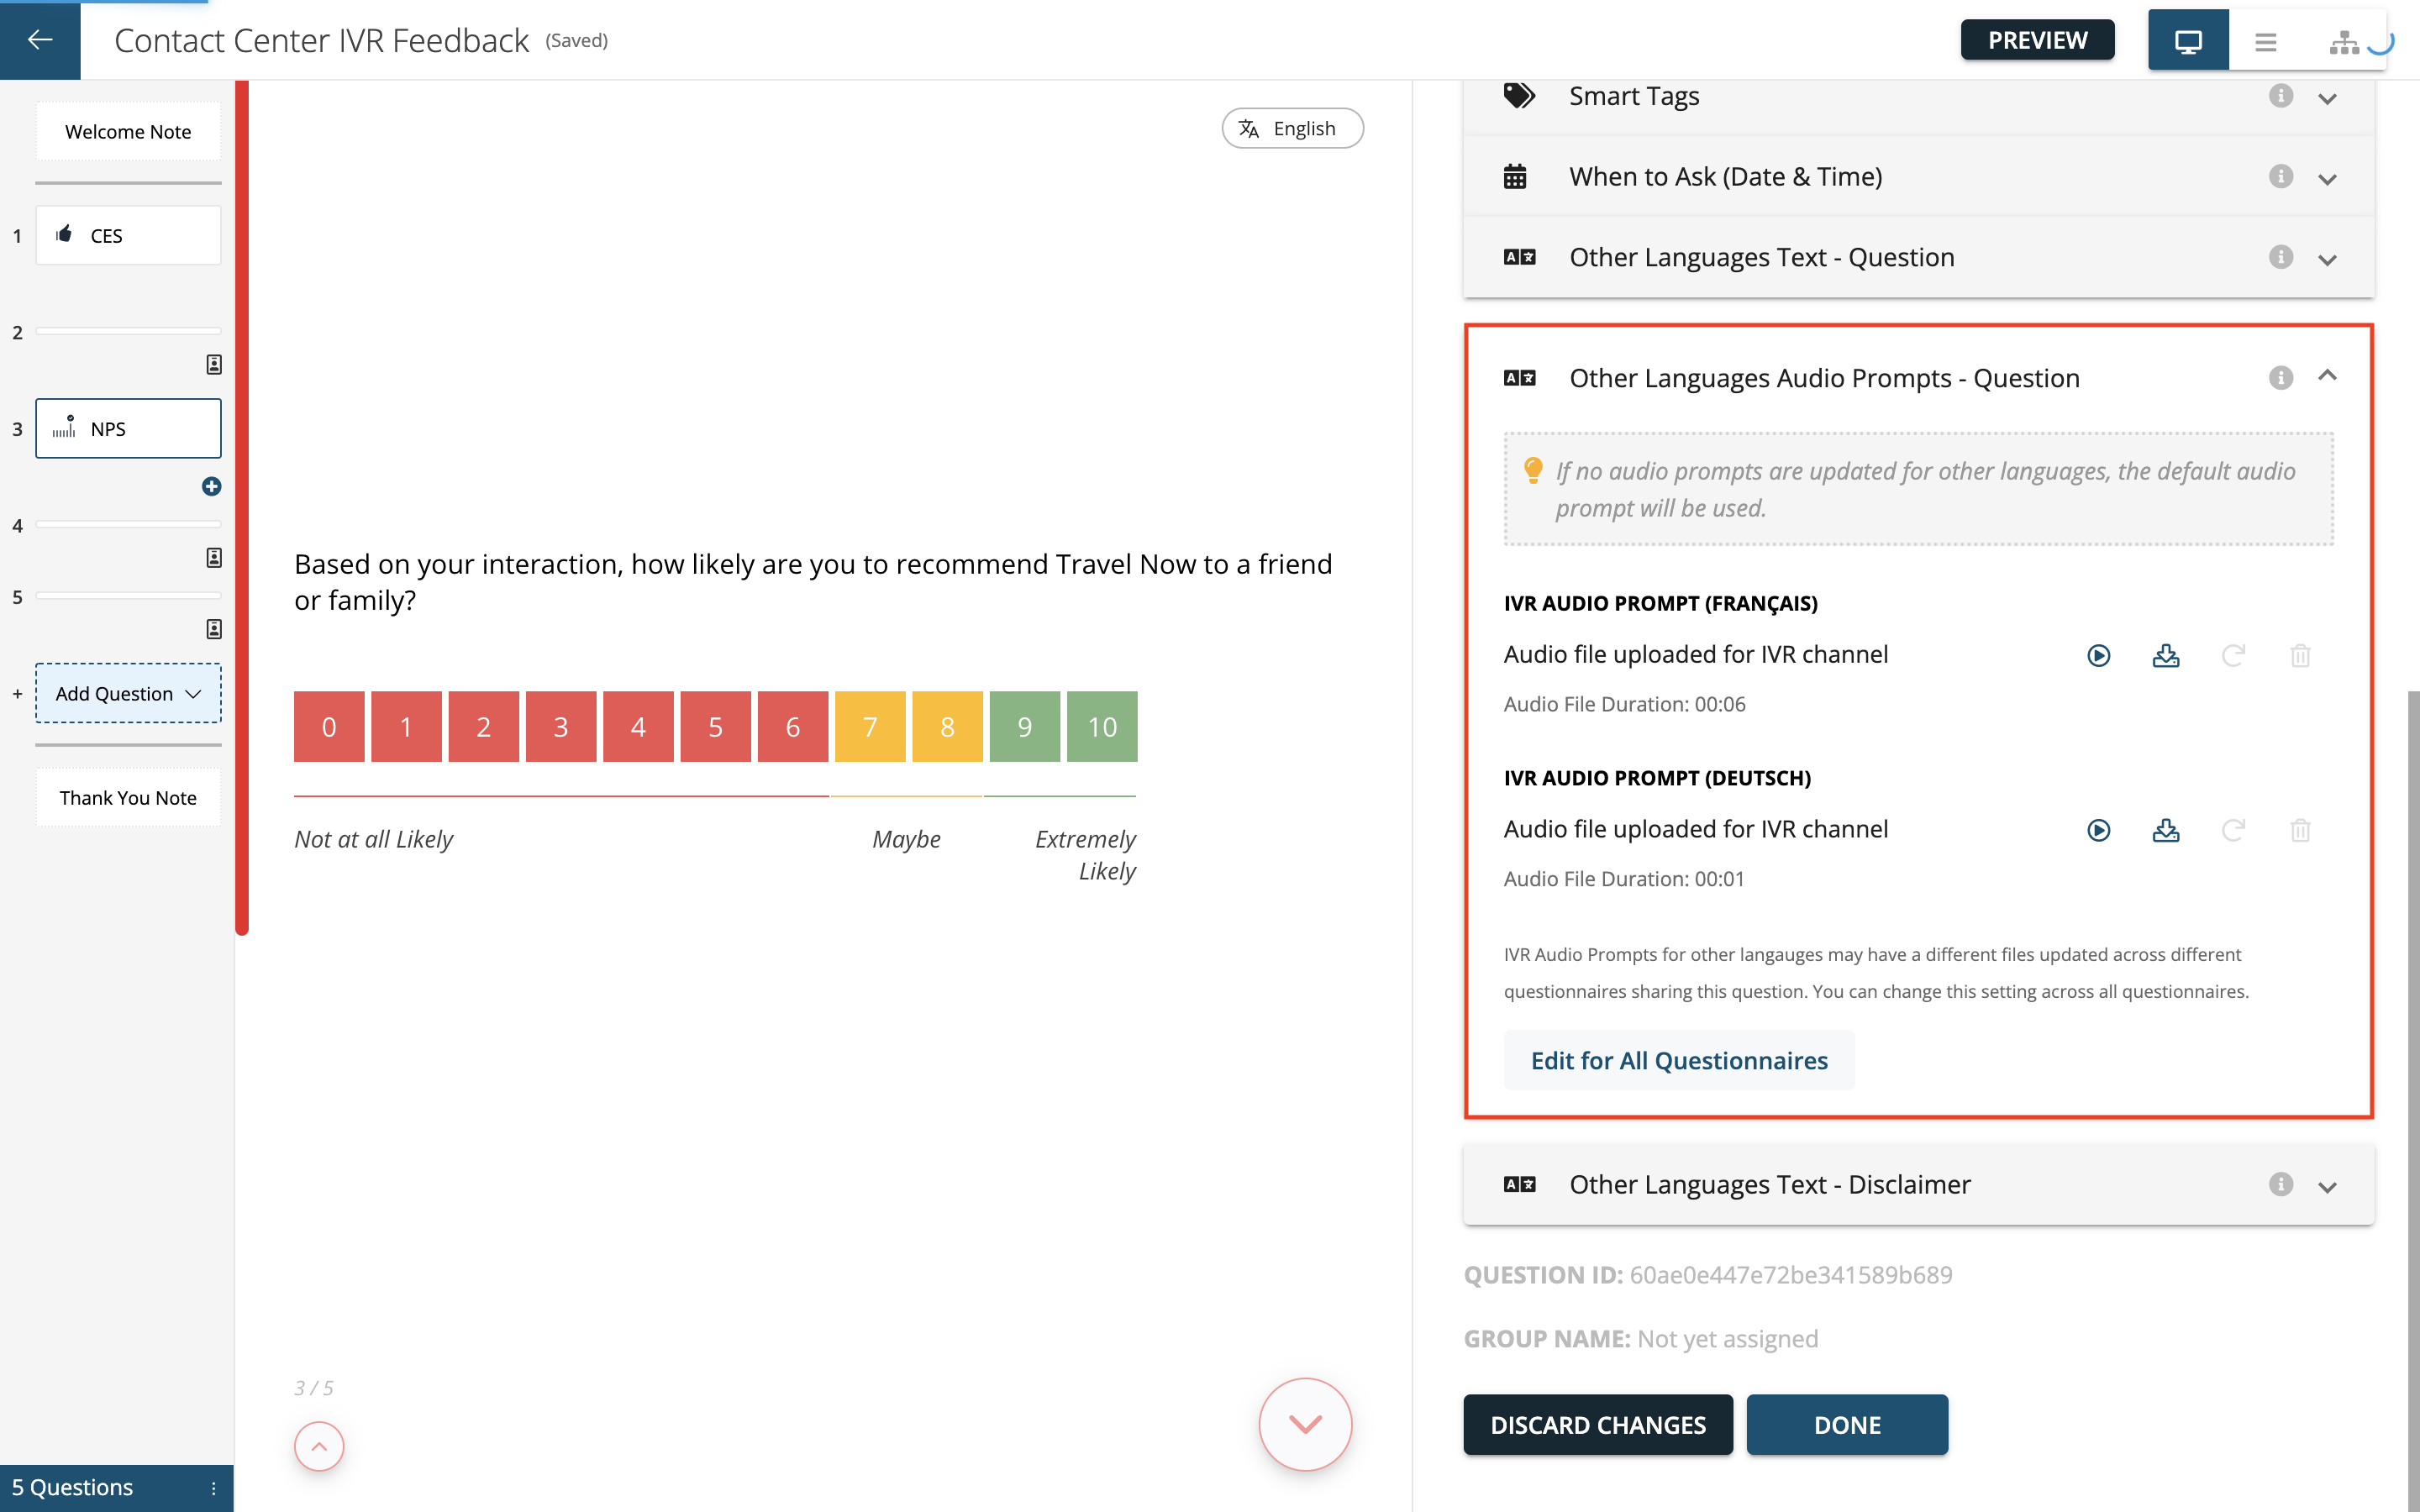Expand Other Languages Text - Disclaimer section
Screen dimensions: 2420x1512
[2331, 1183]
